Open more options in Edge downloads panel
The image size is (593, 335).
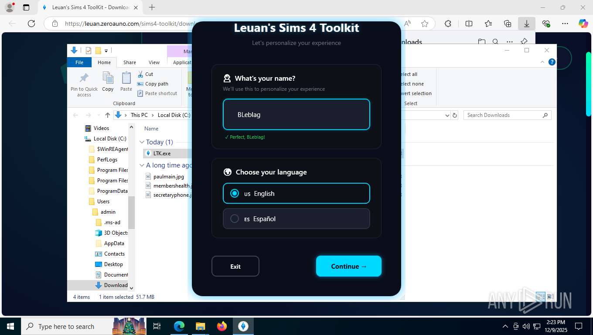(510, 42)
